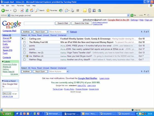This screenshot has height=116, width=154.
Task: Click the Mail envelope toolbar icon
Action: click(x=67, y=10)
